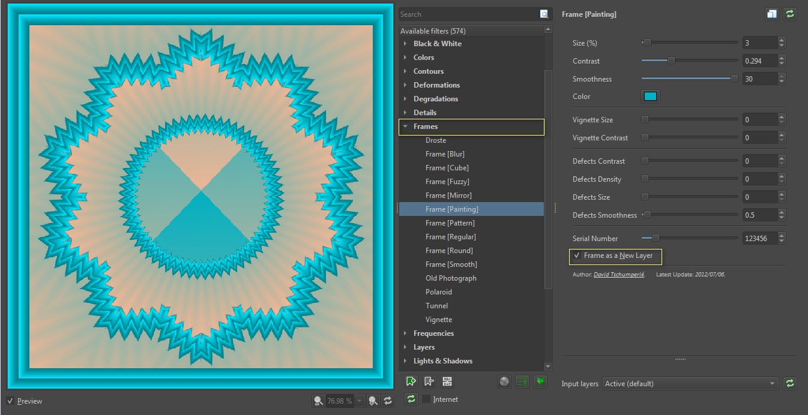The width and height of the screenshot is (808, 415).
Task: Remove fave using the gray bookmark minus icon
Action: [x=429, y=381]
